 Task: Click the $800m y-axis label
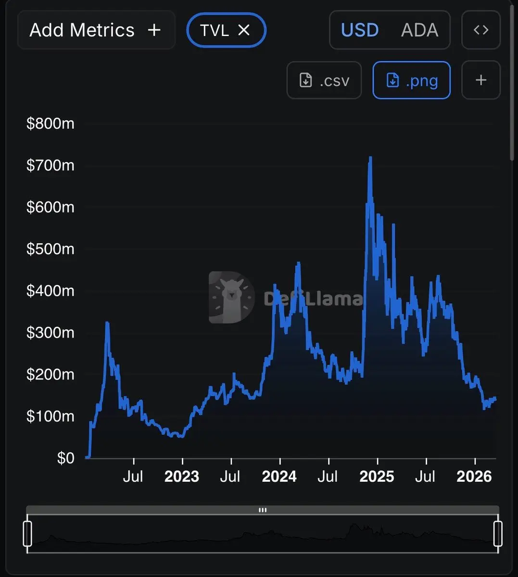(51, 124)
